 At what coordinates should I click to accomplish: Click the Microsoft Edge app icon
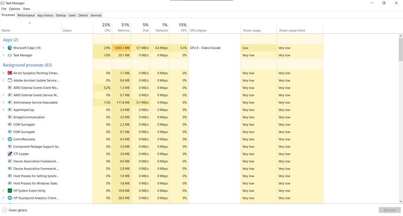10,48
